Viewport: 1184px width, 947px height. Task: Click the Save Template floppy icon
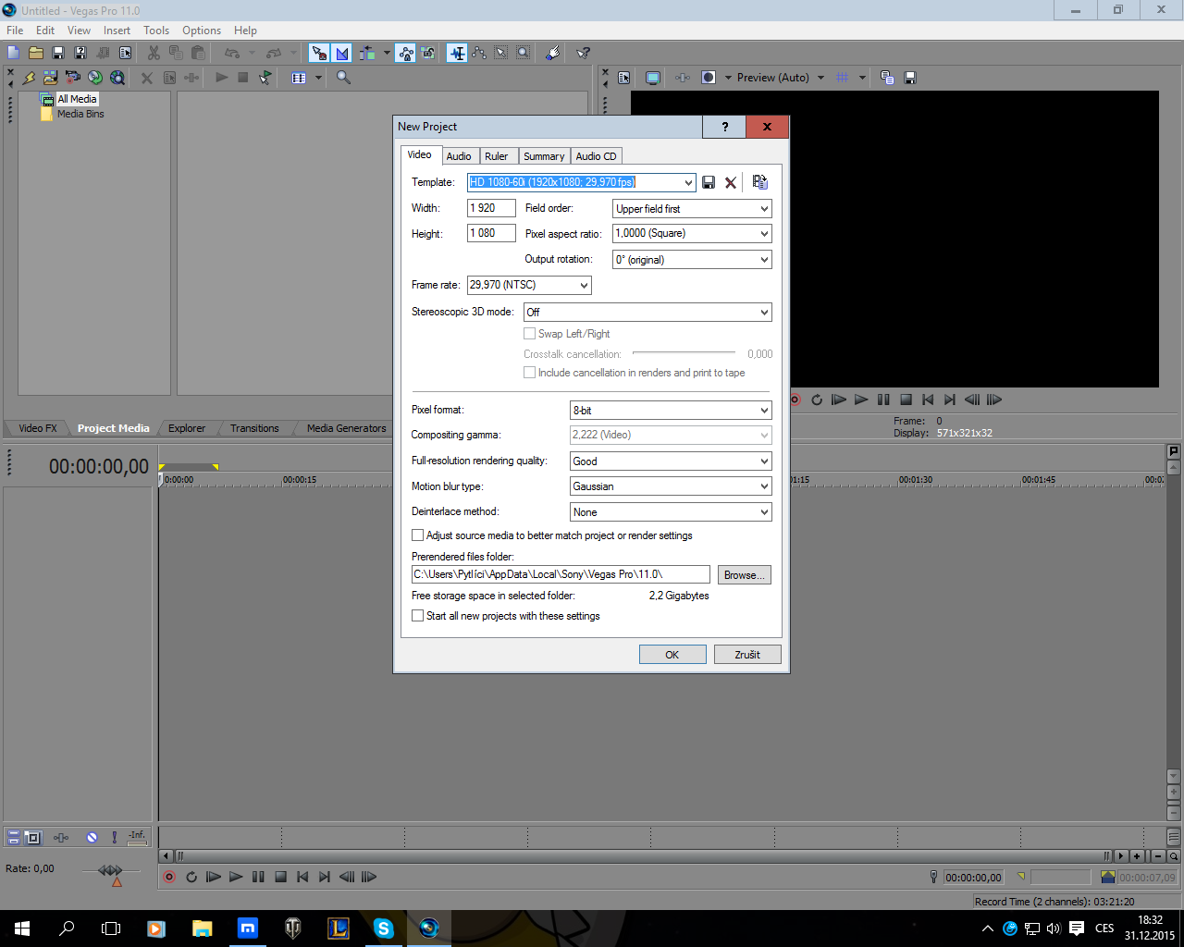(x=709, y=182)
